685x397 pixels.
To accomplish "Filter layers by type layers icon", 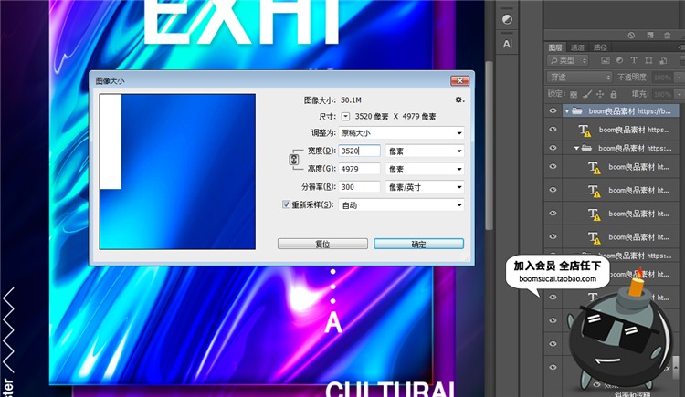I will (x=634, y=61).
